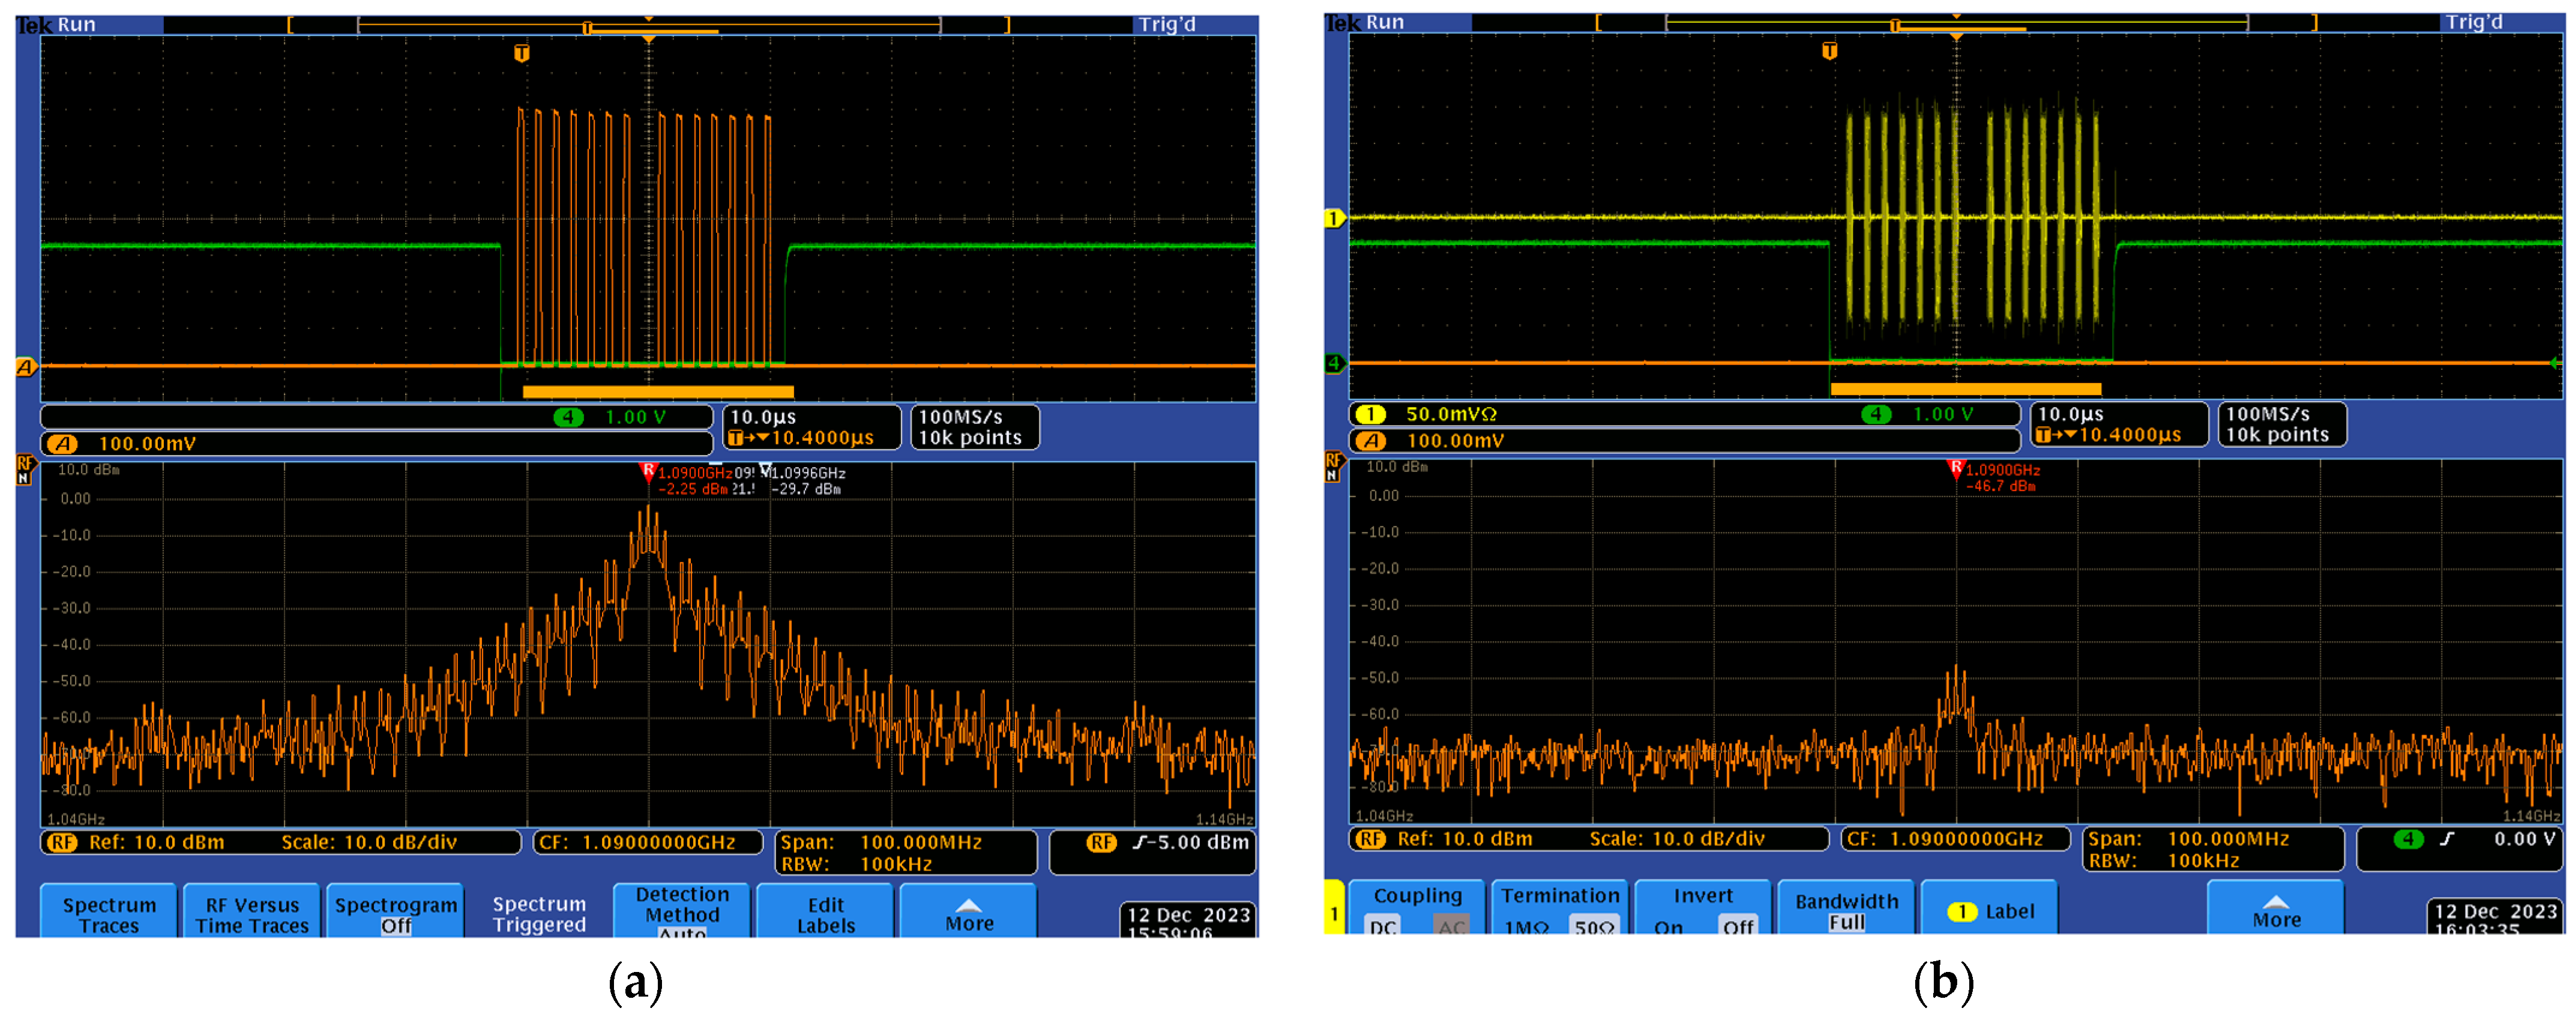Click the orange A channel badge in panel (a) readout
The width and height of the screenshot is (2576, 1020).
62,443
